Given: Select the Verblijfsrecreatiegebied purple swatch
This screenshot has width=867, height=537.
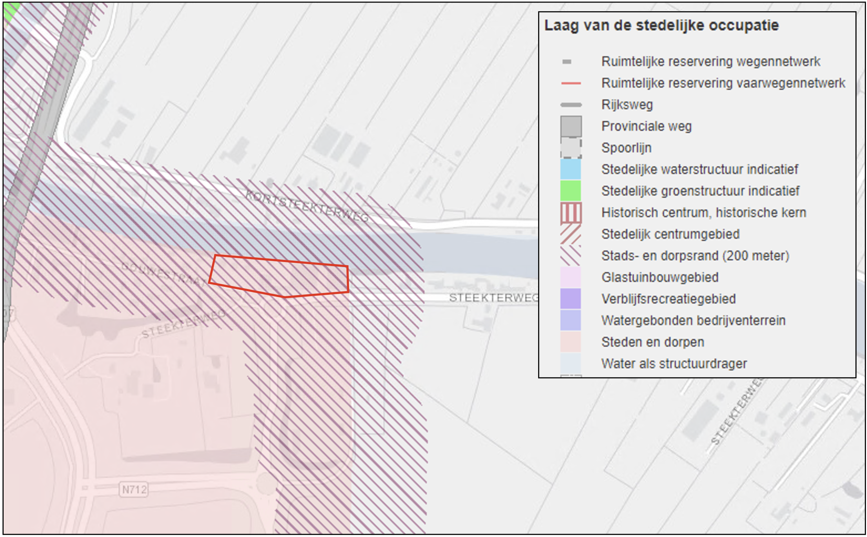Looking at the screenshot, I should [x=571, y=299].
